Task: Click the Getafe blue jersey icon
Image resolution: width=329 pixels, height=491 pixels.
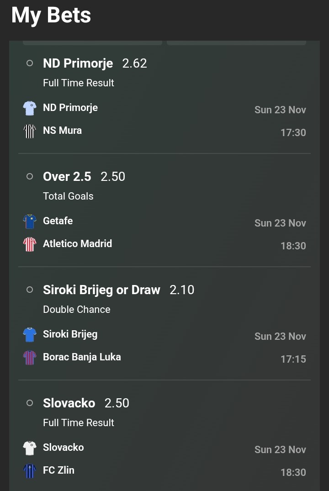Action: [30, 222]
